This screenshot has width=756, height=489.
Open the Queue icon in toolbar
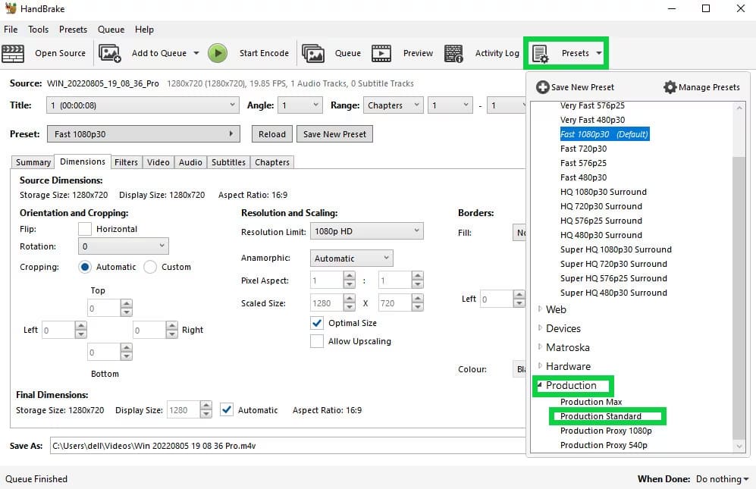point(313,53)
